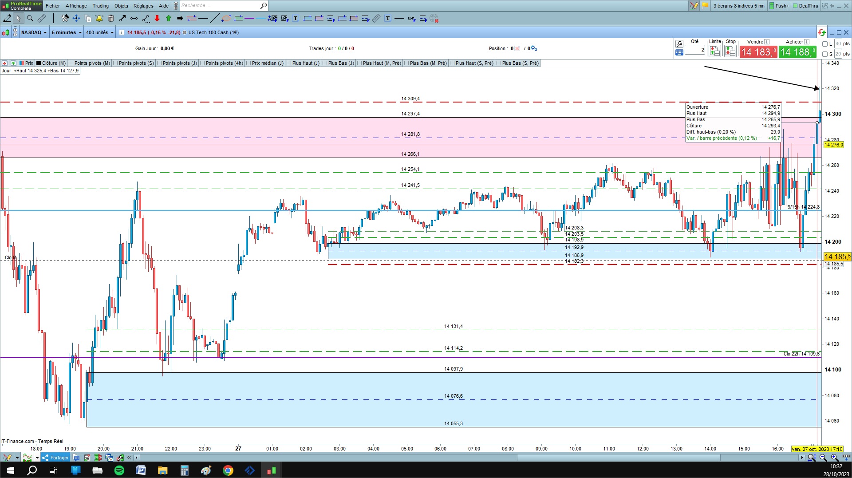
Task: Click the copy objects icon
Action: tap(88, 18)
